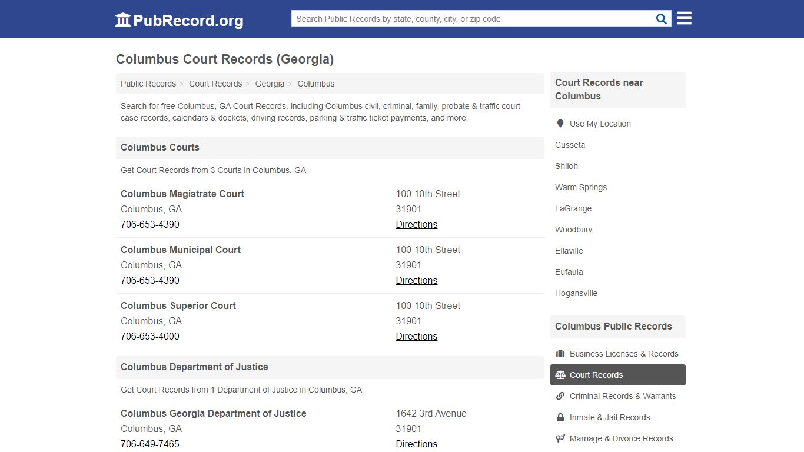Click the location pin icon
Viewport: 804px width, 452px height.
pos(560,124)
